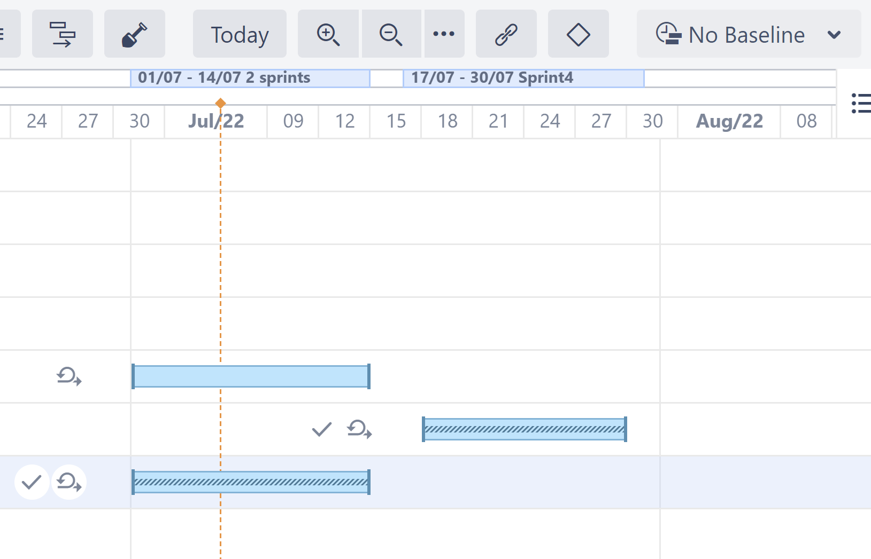The height and width of the screenshot is (559, 871).
Task: Click the dependency link icon
Action: [506, 34]
